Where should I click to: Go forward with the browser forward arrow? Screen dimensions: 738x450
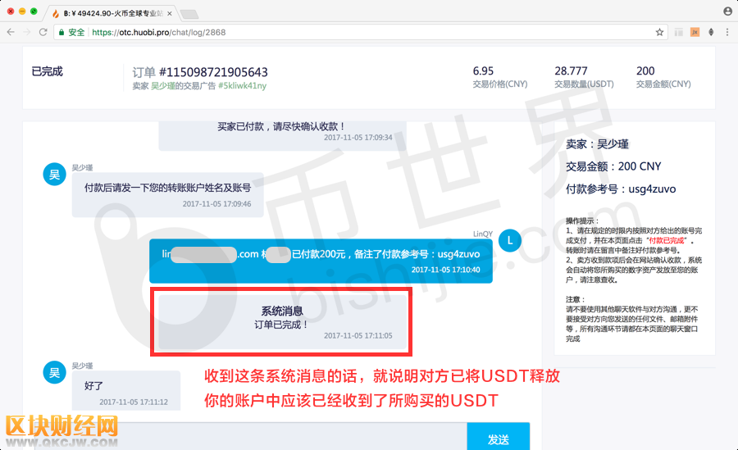click(27, 32)
